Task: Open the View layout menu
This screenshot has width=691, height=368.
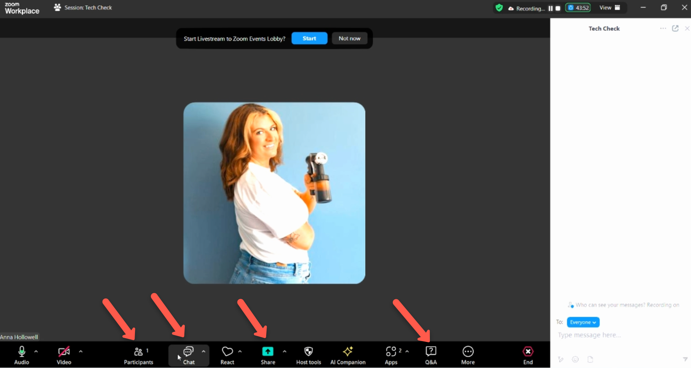Action: 610,8
